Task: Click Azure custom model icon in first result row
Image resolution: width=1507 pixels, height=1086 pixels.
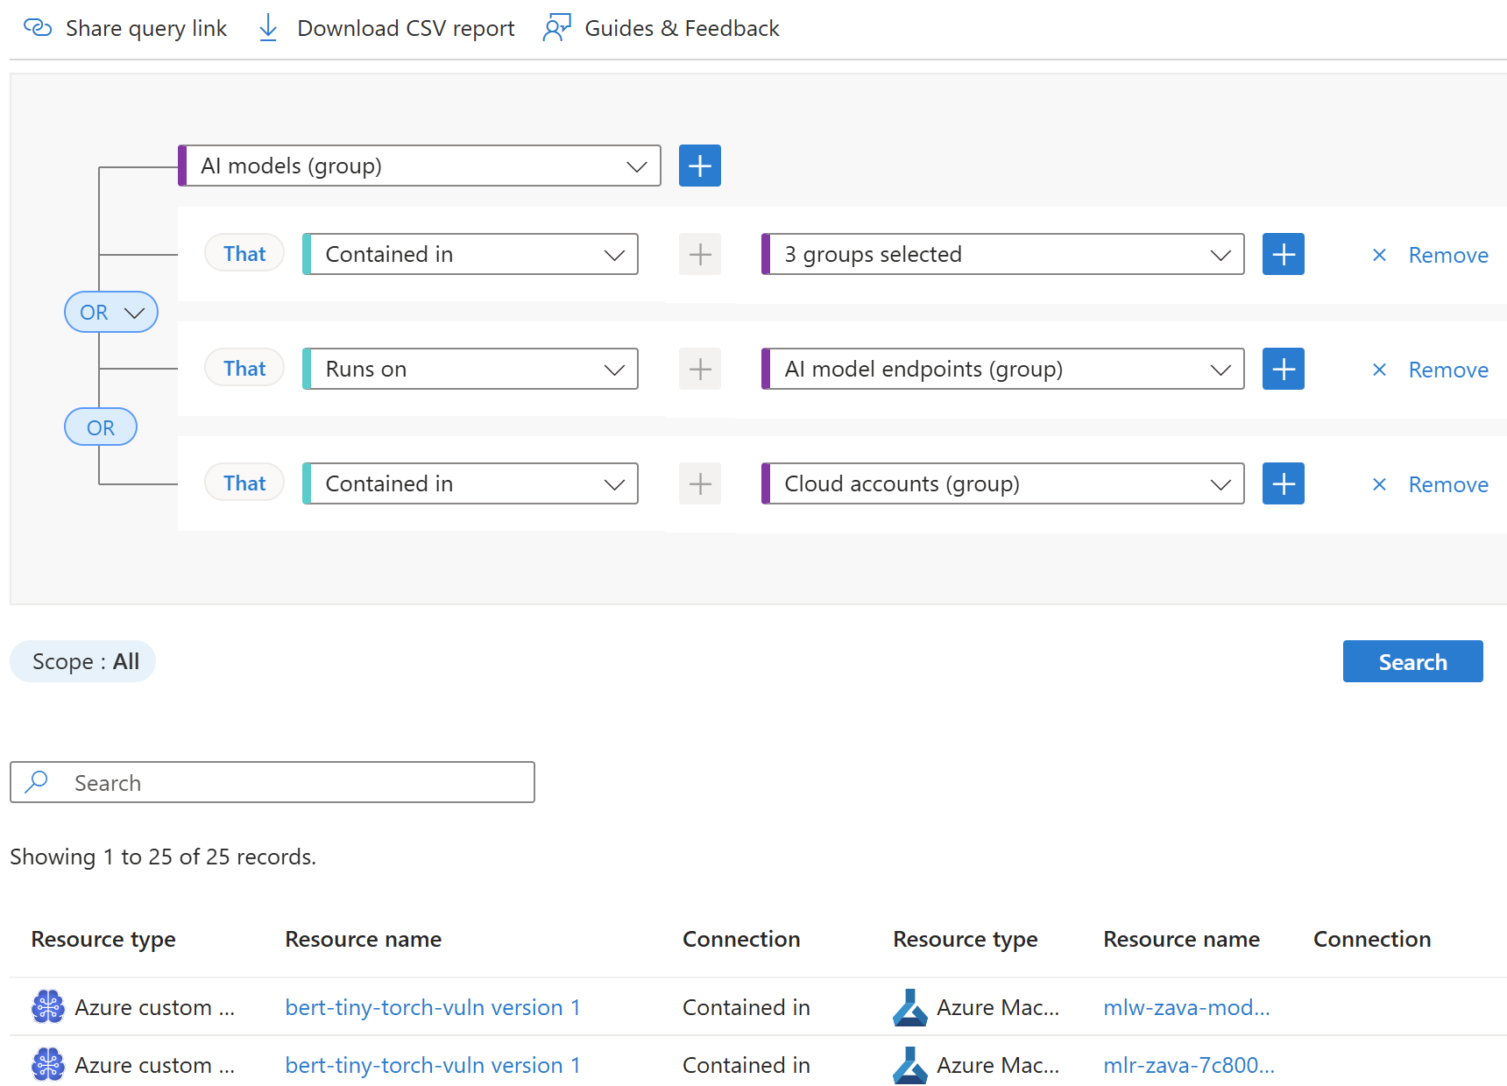Action: 48,1007
